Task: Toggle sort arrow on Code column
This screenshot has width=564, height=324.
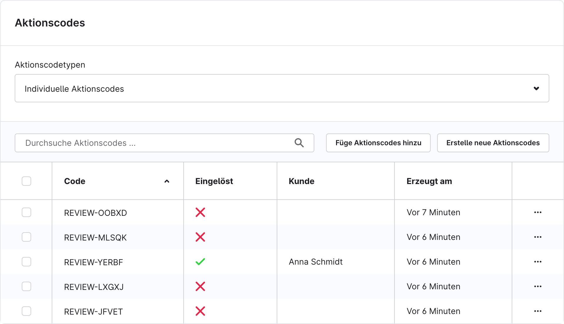Action: pyautogui.click(x=167, y=181)
